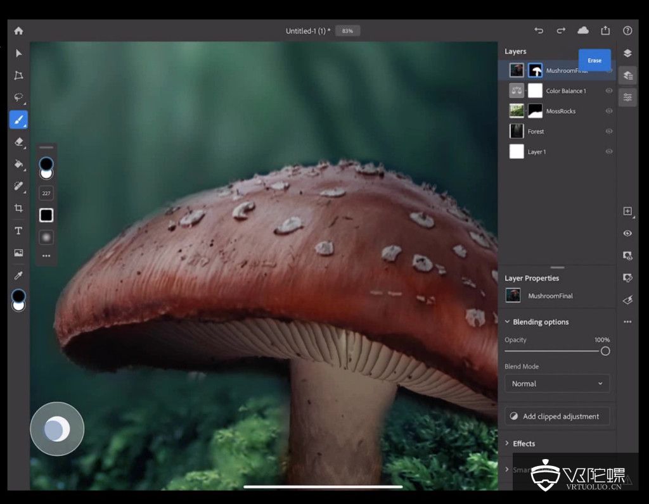Hide the MossRocks layer

pos(609,111)
